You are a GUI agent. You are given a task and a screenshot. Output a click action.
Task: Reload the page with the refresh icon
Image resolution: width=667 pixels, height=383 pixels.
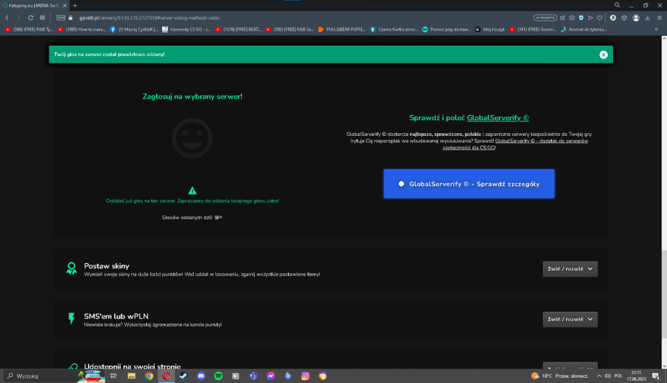(x=31, y=18)
